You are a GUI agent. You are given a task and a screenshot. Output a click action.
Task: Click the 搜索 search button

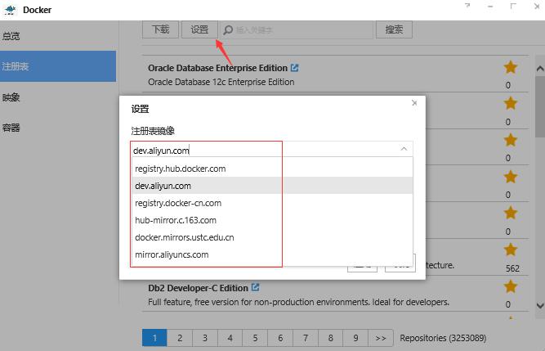point(394,29)
